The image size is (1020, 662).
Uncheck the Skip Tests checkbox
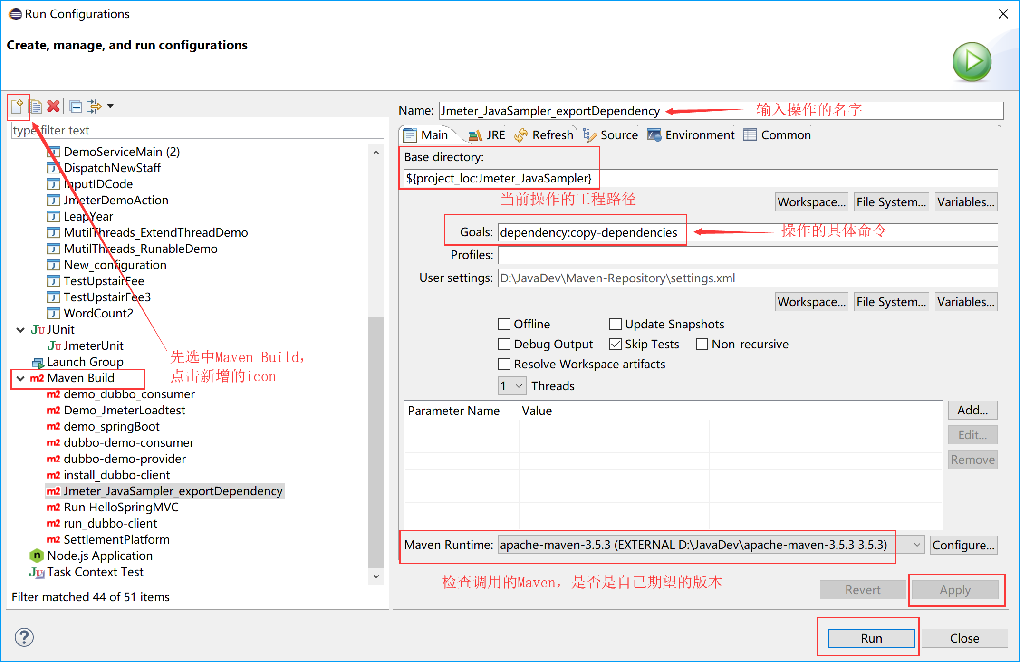[x=616, y=344]
